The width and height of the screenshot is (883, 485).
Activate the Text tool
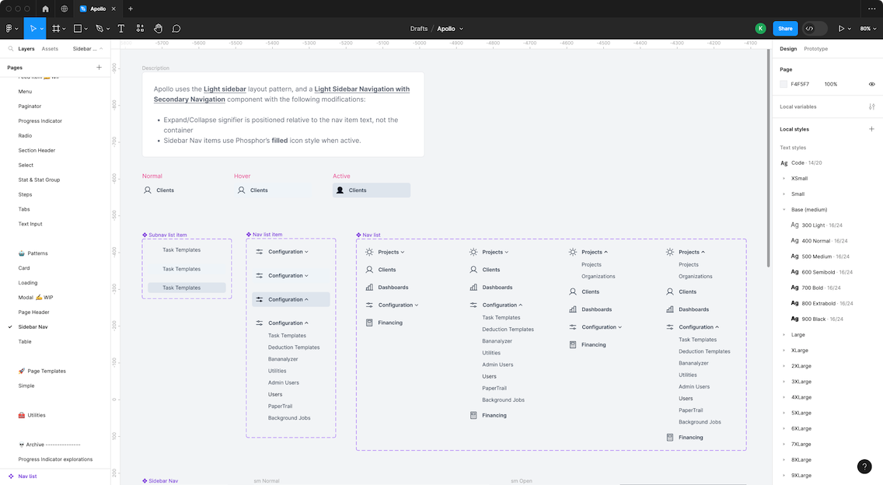coord(121,29)
